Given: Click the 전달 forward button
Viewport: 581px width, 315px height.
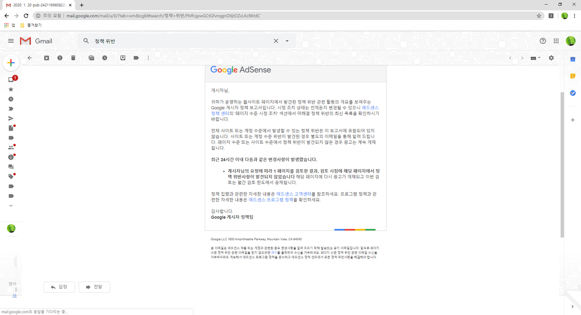Looking at the screenshot, I should (94, 287).
